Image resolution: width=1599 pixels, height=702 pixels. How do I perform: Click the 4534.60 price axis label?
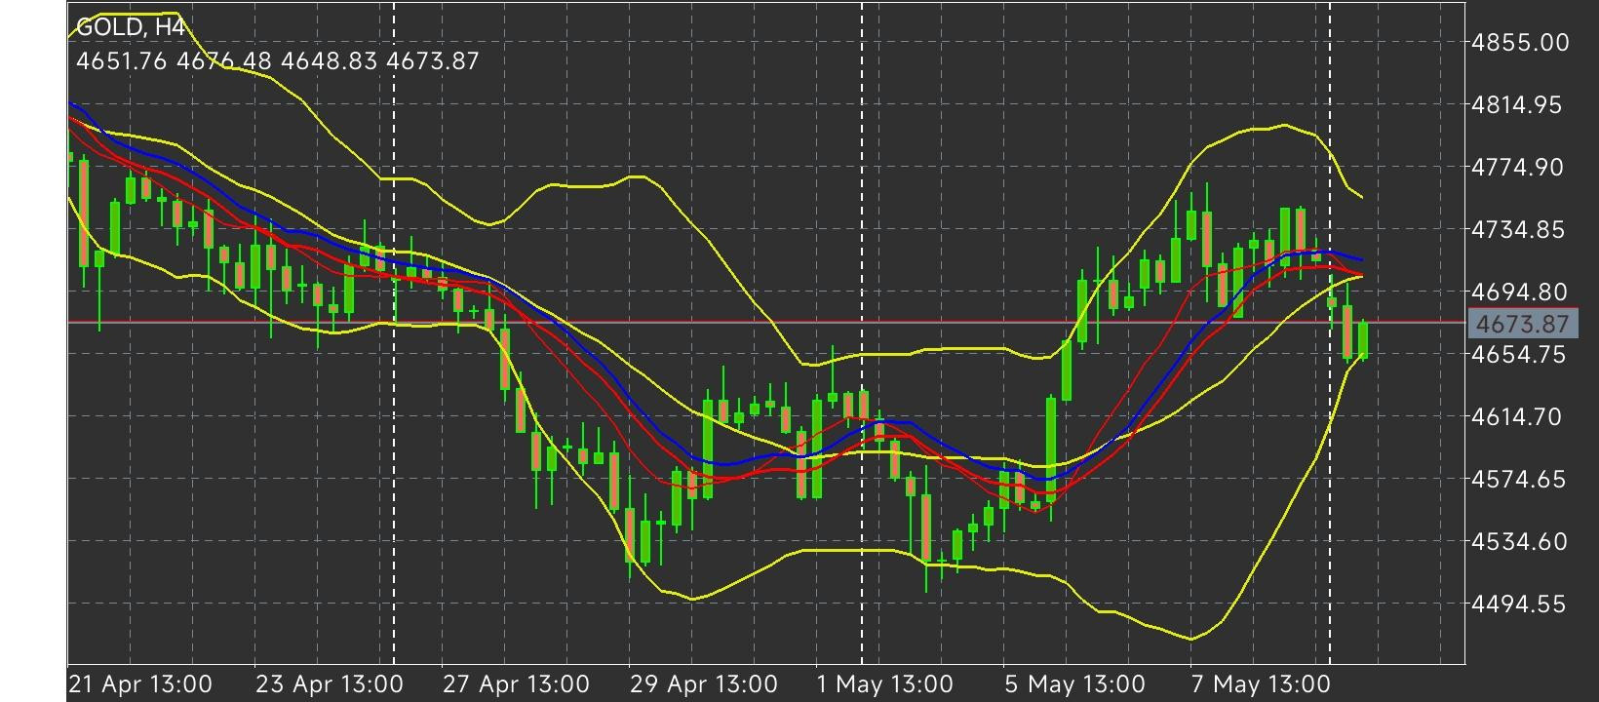point(1520,542)
